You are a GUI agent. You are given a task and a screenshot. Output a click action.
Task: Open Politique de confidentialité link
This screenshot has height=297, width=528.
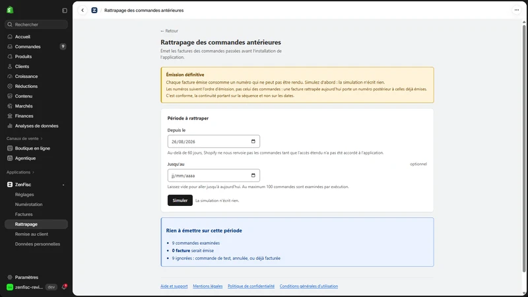click(251, 286)
